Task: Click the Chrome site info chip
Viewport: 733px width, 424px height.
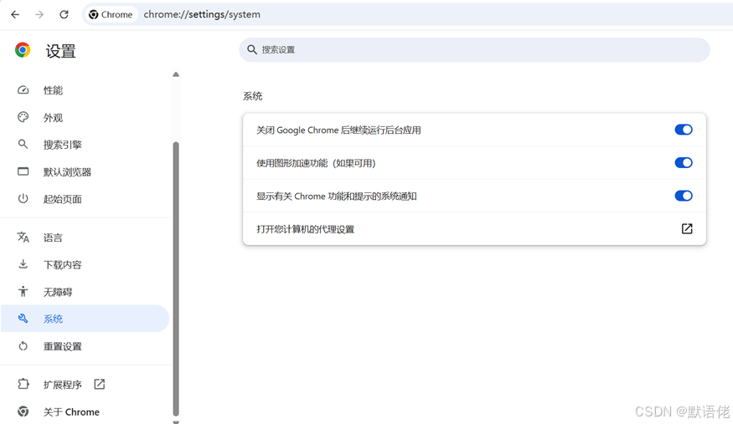Action: (111, 14)
